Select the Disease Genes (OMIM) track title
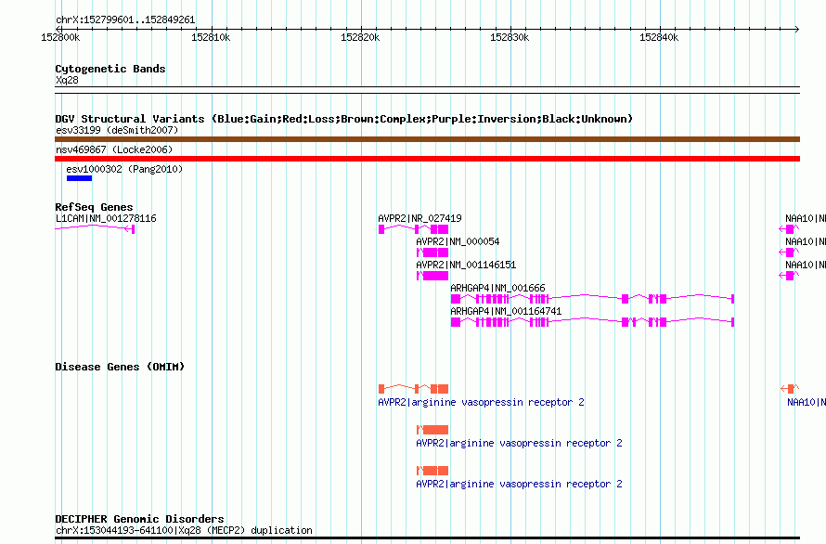826x544 pixels. click(120, 367)
